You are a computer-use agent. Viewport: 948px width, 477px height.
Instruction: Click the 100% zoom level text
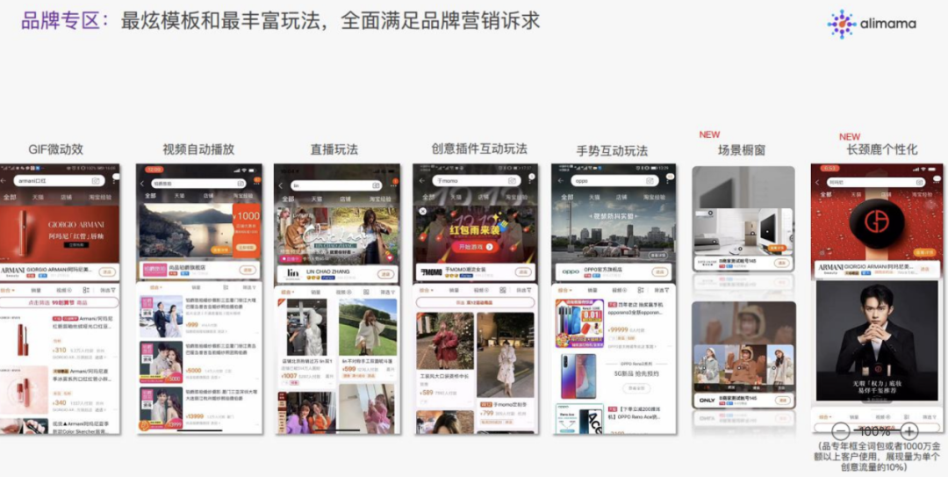point(874,431)
